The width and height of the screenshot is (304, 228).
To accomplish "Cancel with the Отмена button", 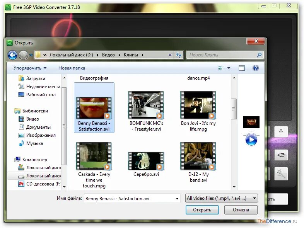I will (241, 210).
